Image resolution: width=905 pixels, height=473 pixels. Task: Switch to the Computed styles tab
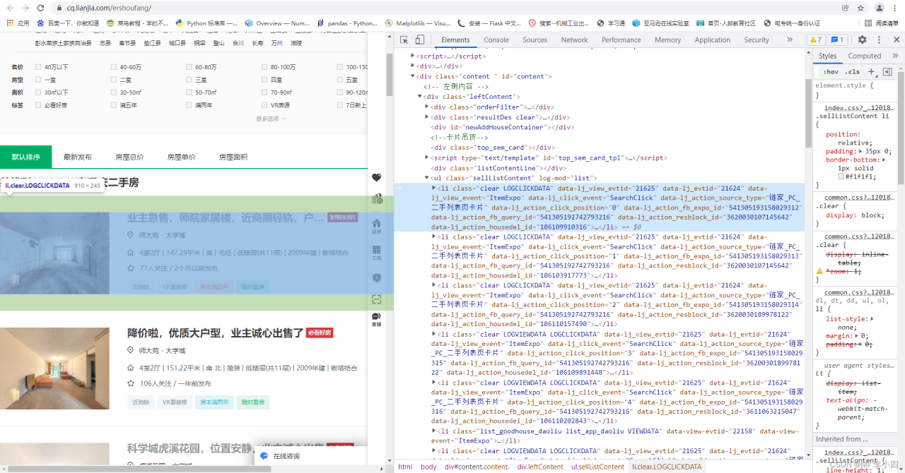pos(864,56)
